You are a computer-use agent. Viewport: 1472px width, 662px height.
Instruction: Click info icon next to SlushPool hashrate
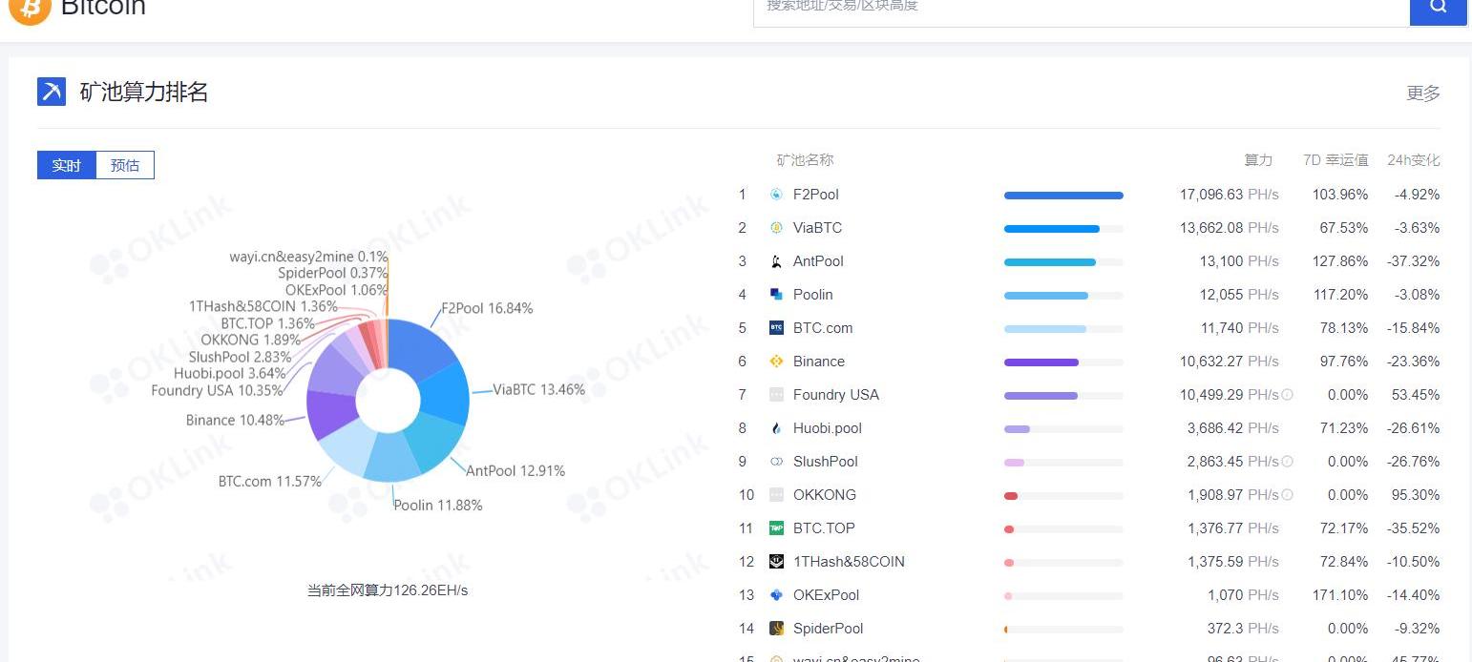(x=1287, y=462)
